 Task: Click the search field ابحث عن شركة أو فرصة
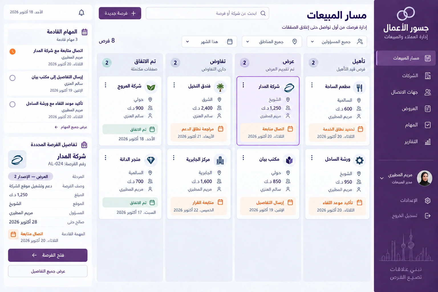[x=207, y=13]
